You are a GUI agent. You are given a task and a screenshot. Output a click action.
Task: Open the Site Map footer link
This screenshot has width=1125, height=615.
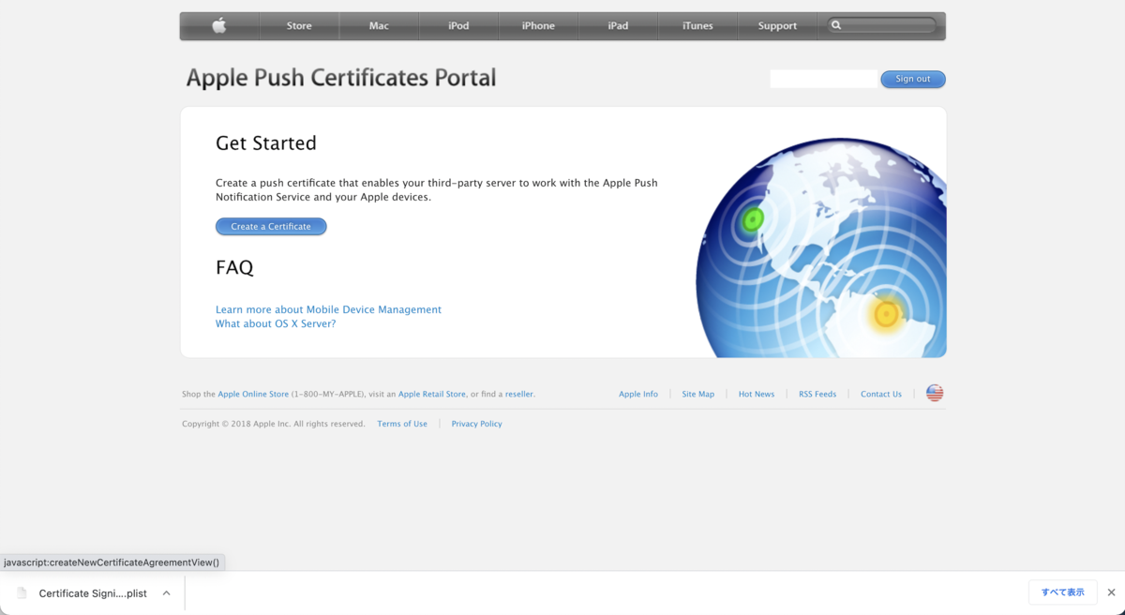pos(698,395)
